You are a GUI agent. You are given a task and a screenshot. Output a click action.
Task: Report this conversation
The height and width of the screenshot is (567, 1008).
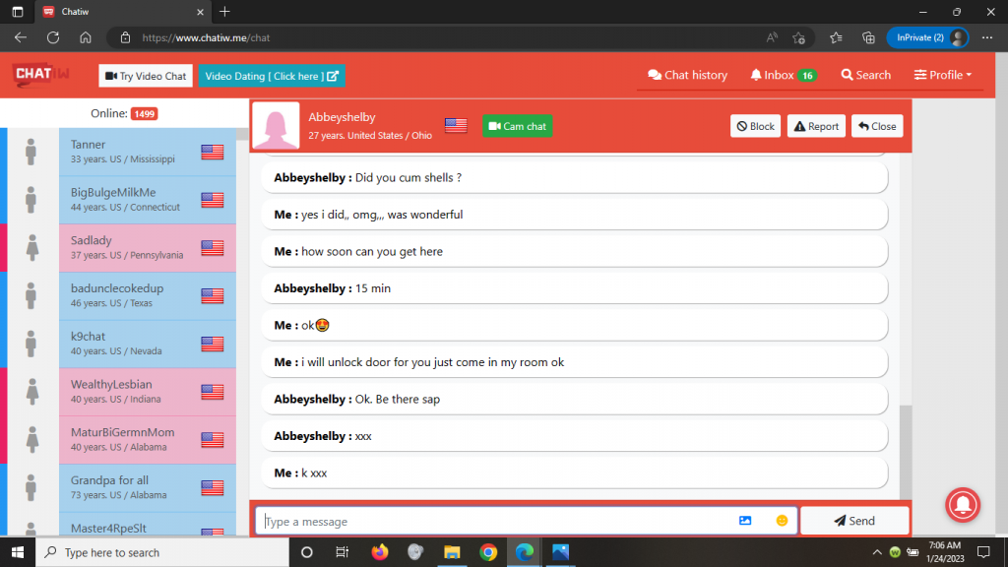point(816,126)
